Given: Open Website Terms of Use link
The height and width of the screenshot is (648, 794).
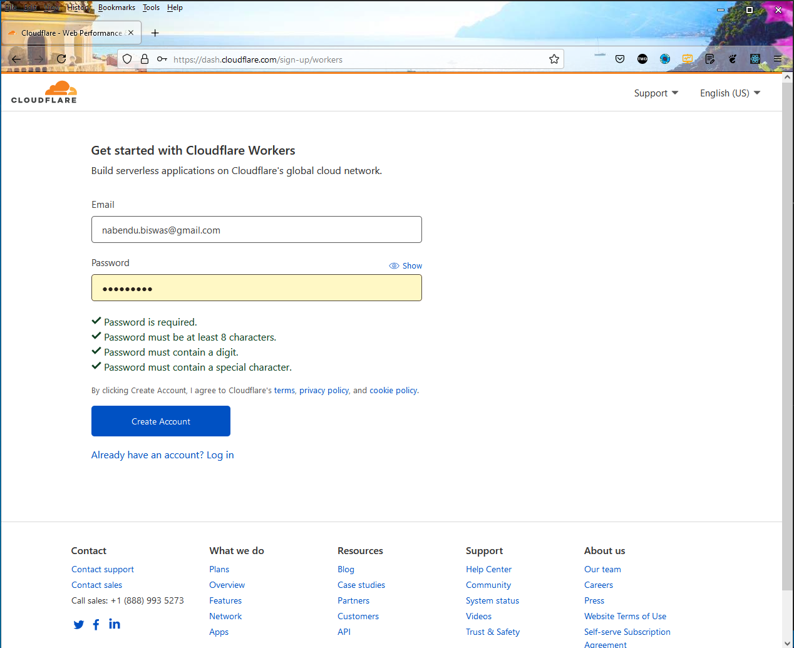Looking at the screenshot, I should 626,616.
